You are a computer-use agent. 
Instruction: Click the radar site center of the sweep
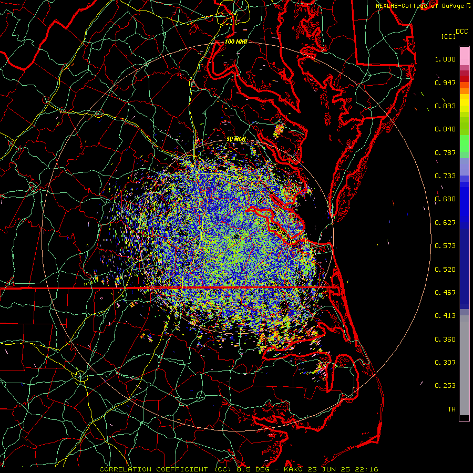click(x=236, y=236)
